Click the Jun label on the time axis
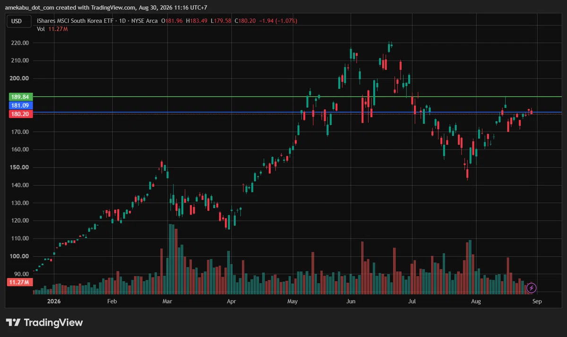Image resolution: width=567 pixels, height=337 pixels. (x=350, y=301)
